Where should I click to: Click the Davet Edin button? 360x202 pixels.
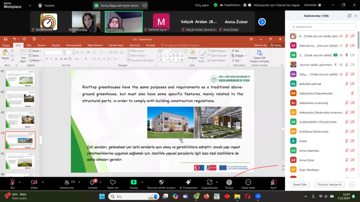[300, 184]
